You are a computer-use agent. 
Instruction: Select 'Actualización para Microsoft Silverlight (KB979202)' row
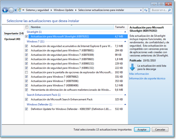[x=78, y=37]
